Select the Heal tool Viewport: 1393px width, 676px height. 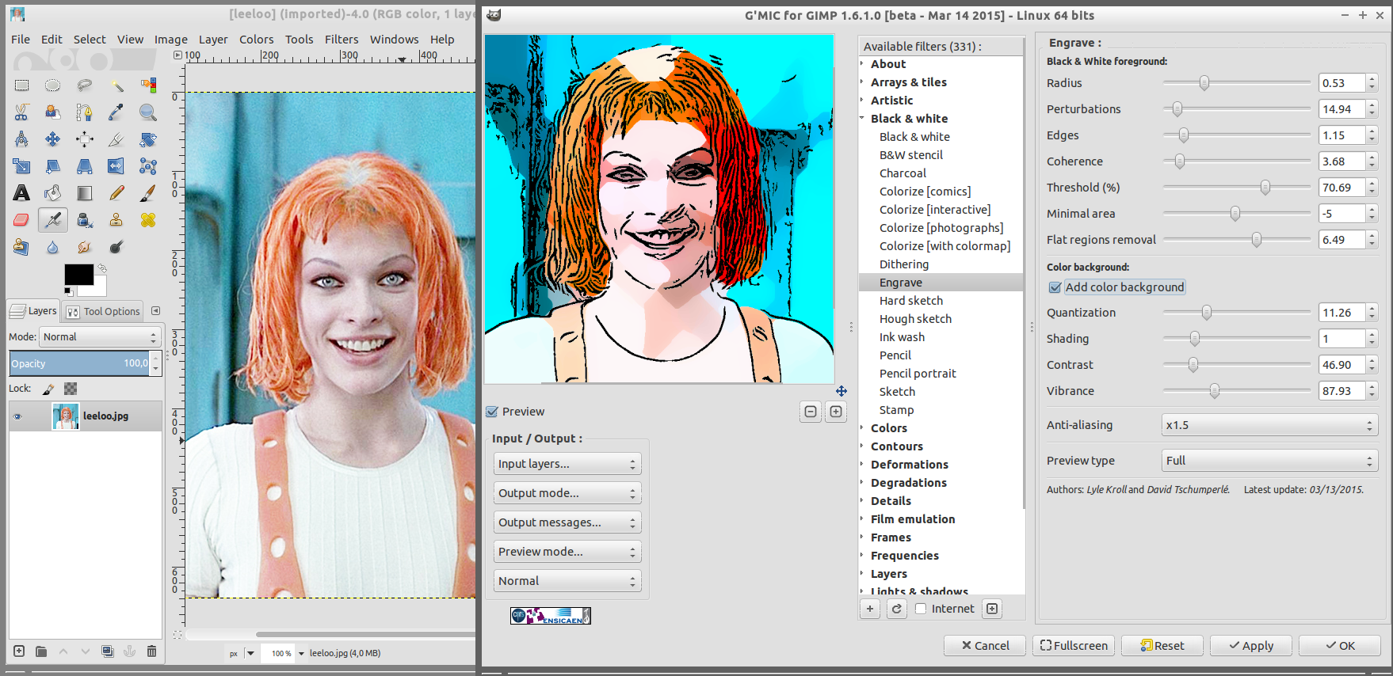(148, 220)
